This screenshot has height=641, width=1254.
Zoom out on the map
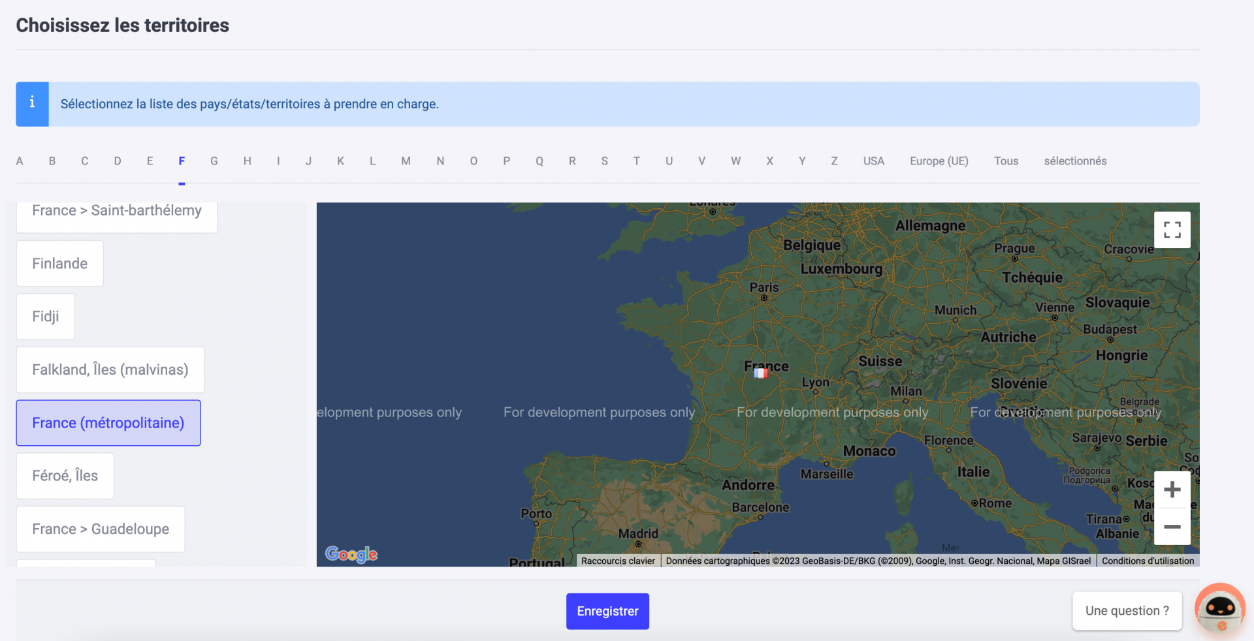[1172, 527]
